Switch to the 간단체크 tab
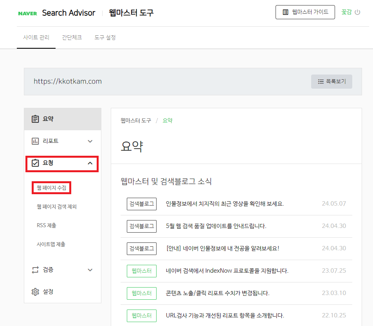This screenshot has height=326, width=373. [72, 37]
